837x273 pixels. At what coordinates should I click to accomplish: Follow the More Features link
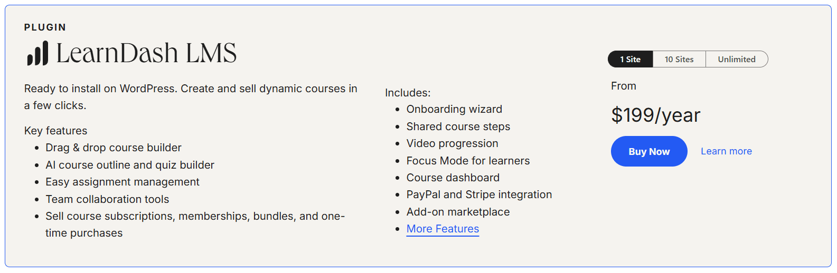coord(443,229)
